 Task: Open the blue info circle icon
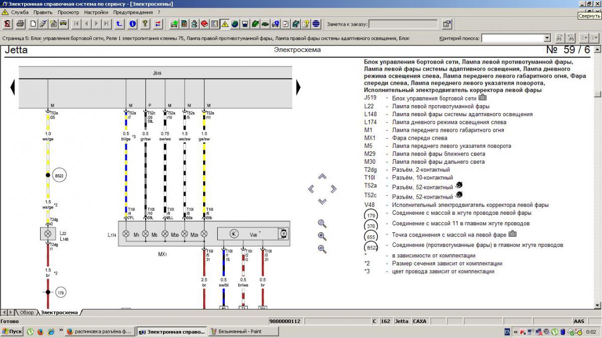(132, 24)
